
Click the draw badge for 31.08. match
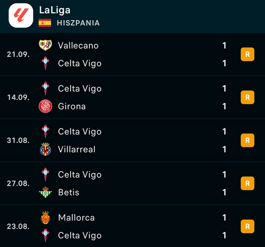[247, 140]
